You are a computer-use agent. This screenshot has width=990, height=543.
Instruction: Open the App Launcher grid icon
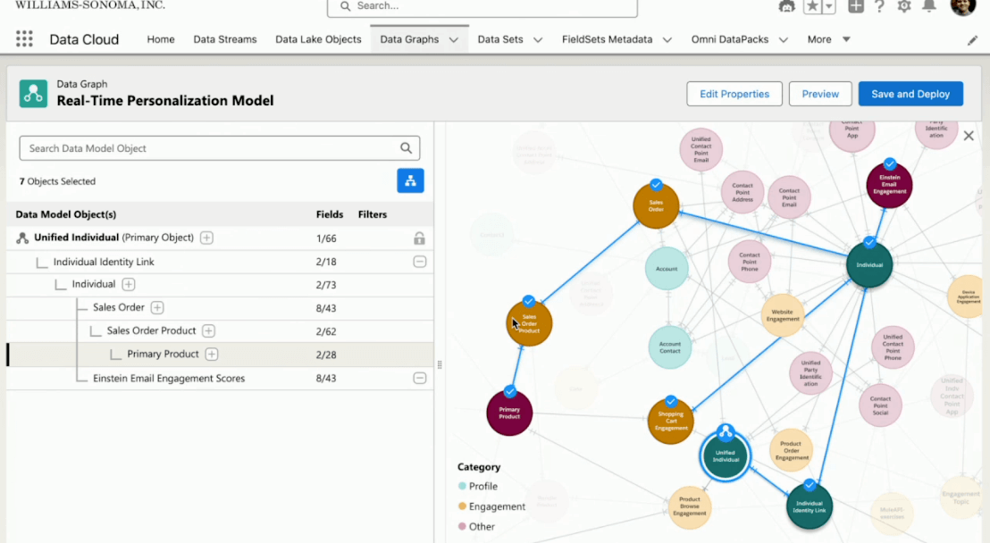[24, 39]
